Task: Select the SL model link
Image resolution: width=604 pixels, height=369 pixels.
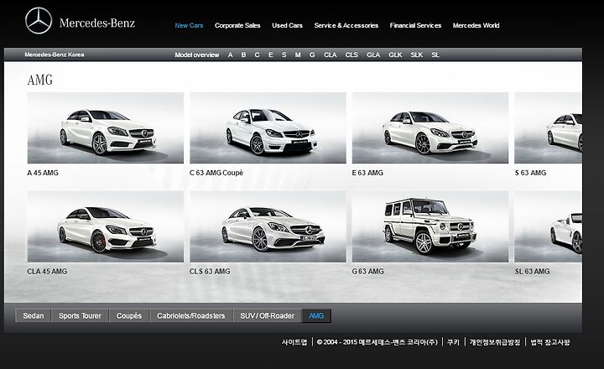Action: [435, 55]
